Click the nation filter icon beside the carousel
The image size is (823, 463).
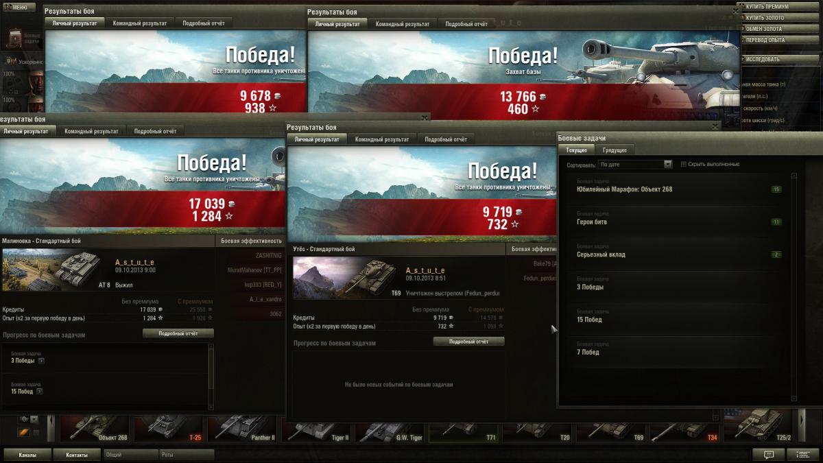click(23, 419)
